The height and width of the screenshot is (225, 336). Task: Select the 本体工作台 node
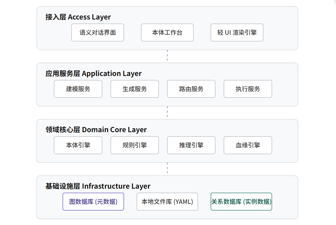click(167, 32)
